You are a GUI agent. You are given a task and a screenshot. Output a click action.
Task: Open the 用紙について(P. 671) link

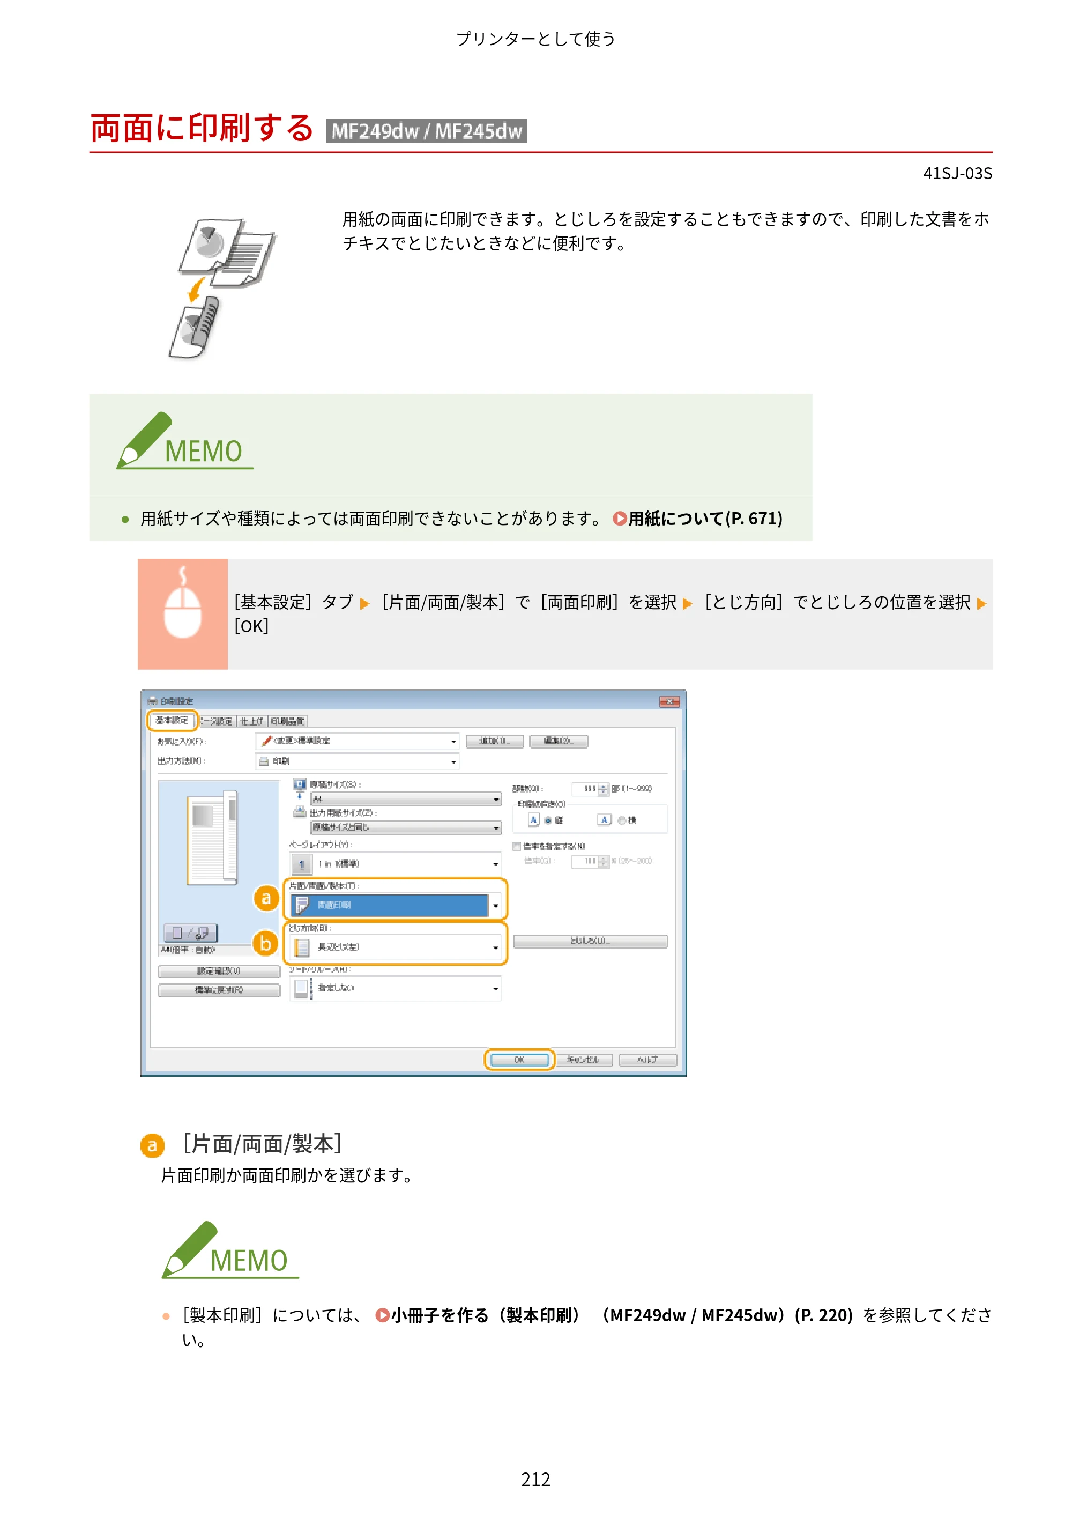705,519
